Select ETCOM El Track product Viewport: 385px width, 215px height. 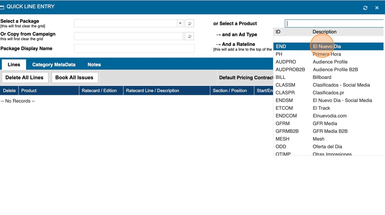coord(328,108)
